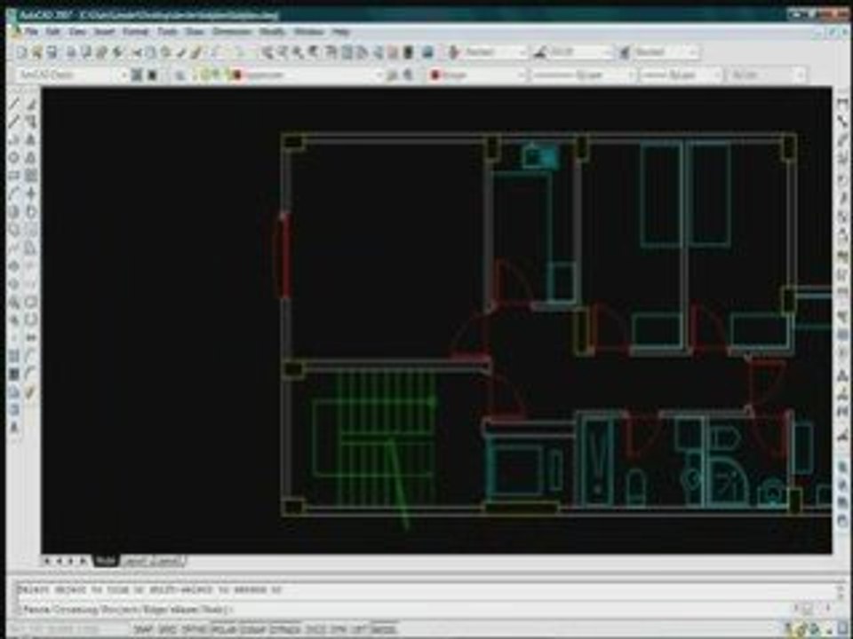This screenshot has width=853, height=639.
Task: Click the last layout tab scroll arrow
Action: coord(84,561)
